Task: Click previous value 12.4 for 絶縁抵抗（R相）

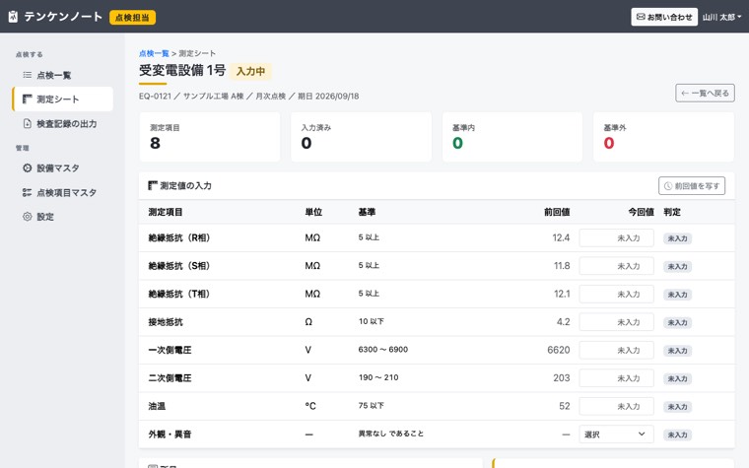Action: [x=561, y=237]
